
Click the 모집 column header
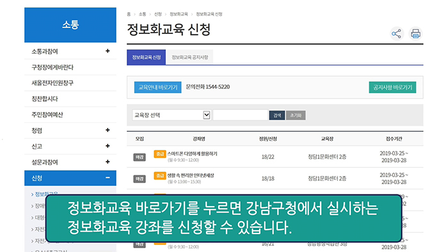coord(140,139)
